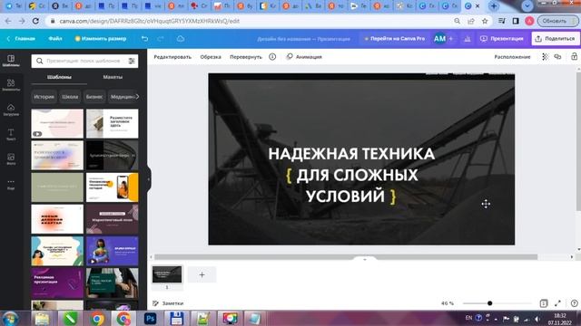
Task: Open the transparency icon in top toolbar
Action: [546, 57]
